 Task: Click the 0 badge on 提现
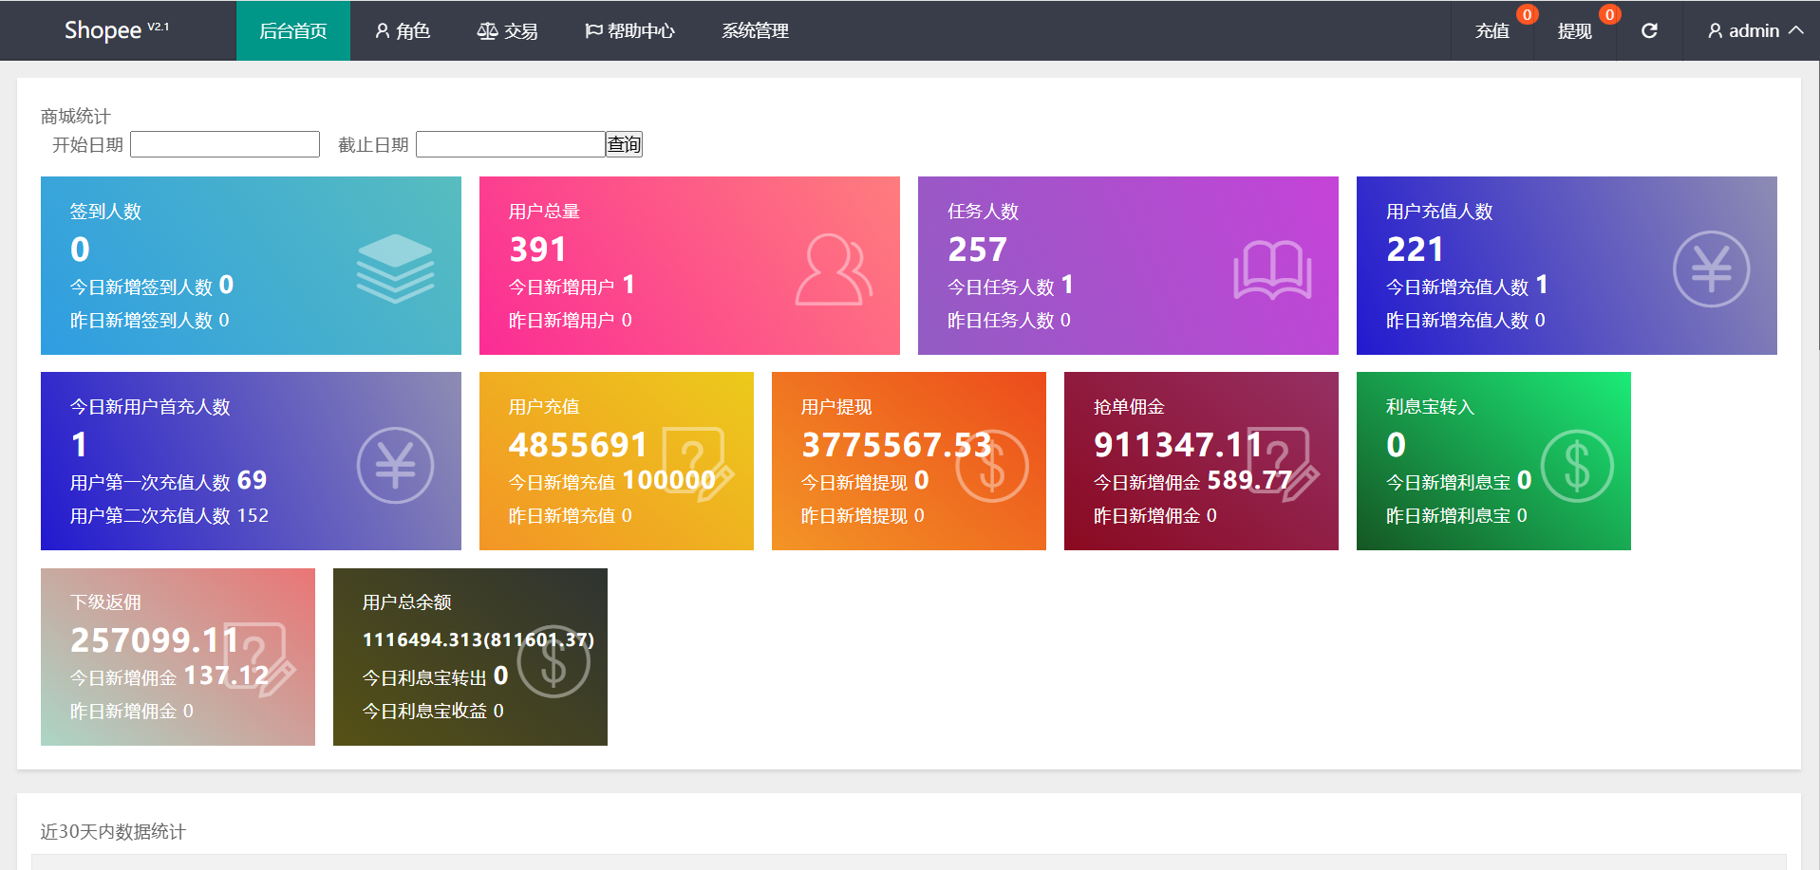[1609, 14]
